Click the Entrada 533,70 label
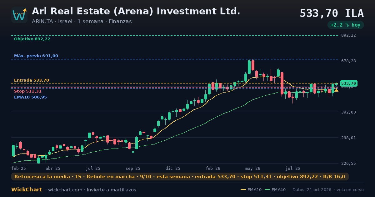The height and width of the screenshot is (197, 375). click(32, 80)
